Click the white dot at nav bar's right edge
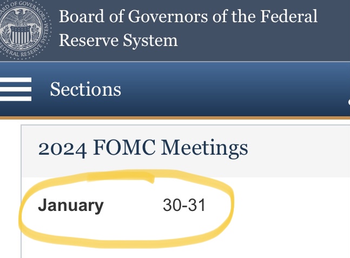Image resolution: width=350 pixels, height=258 pixels. 348,101
